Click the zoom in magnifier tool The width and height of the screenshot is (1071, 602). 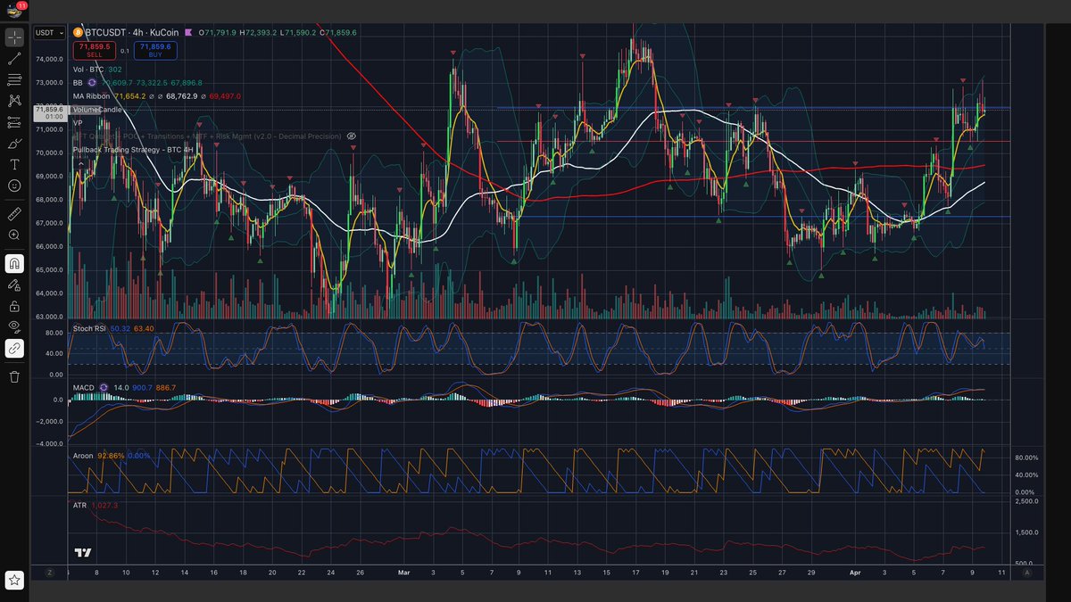tap(14, 235)
